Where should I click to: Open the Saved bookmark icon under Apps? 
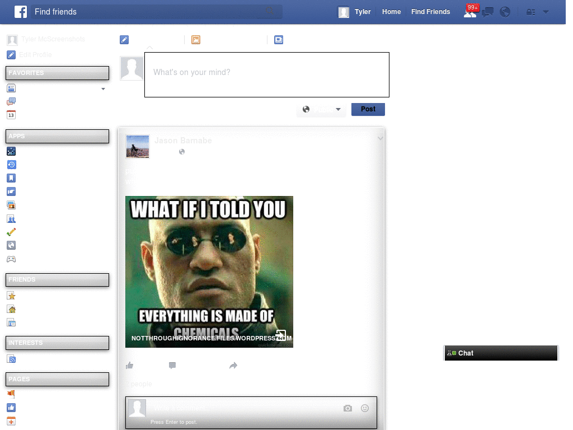point(11,178)
